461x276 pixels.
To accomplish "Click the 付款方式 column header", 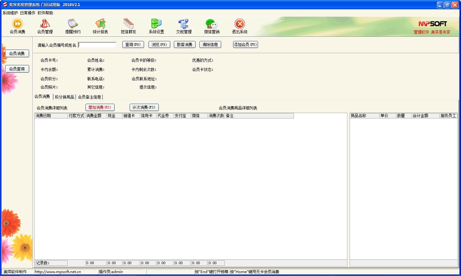I will coord(77,116).
